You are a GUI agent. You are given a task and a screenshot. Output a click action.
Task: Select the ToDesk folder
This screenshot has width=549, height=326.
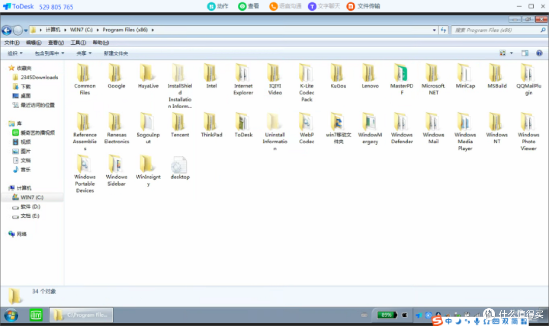coord(243,125)
